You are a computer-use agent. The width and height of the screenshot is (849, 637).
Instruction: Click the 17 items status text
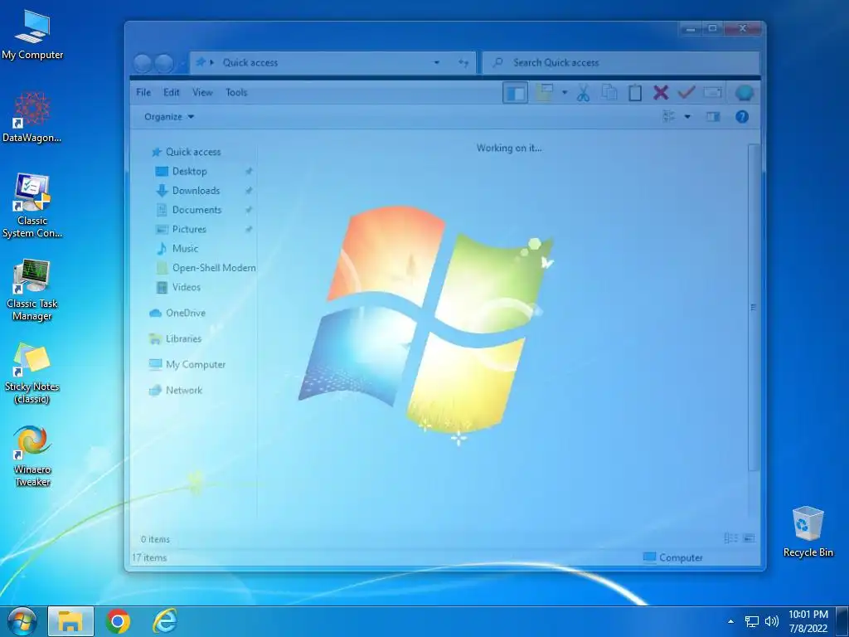tap(149, 558)
